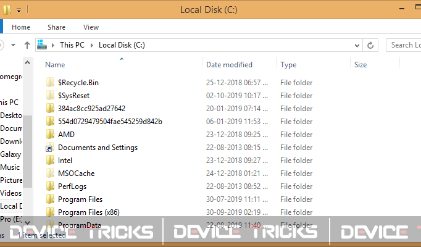Open the Quick Access Toolbar customize dropdown
The image size is (421, 247).
click(19, 10)
